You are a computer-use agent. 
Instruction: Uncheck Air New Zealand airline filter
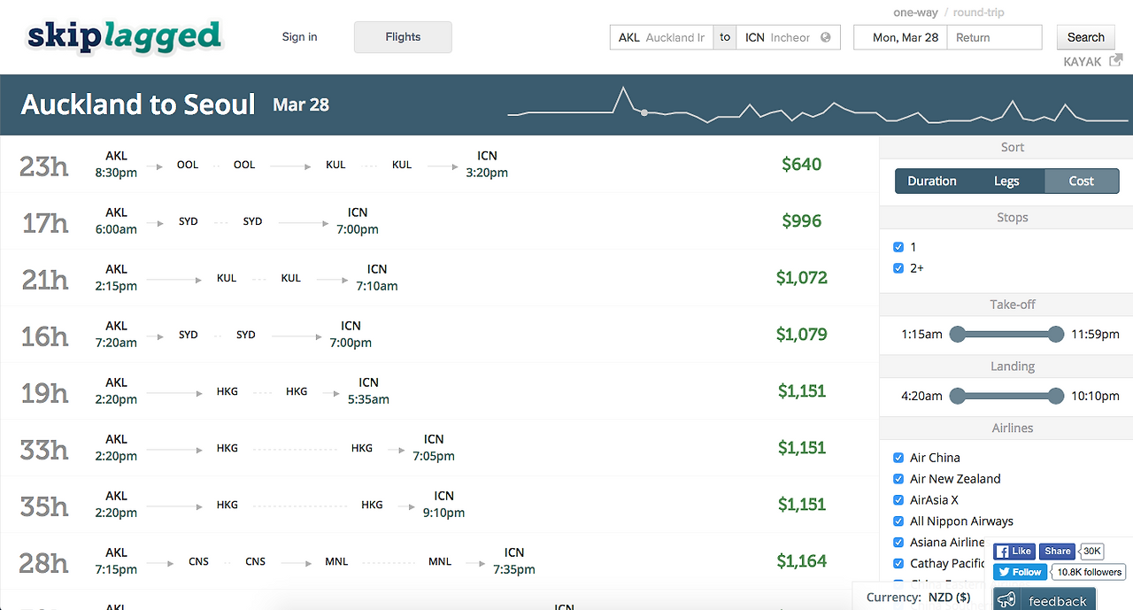point(898,478)
